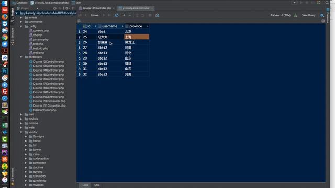The image size is (335, 188).
Task: Click the stop square icon in the toolbar
Action: pyautogui.click(x=150, y=15)
